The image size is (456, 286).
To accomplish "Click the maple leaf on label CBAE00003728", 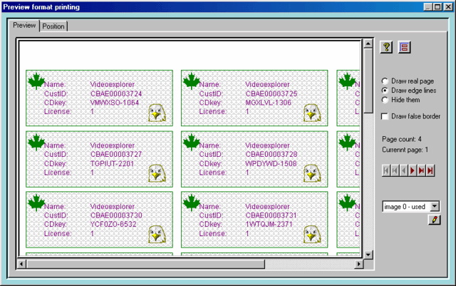I will pyautogui.click(x=192, y=142).
